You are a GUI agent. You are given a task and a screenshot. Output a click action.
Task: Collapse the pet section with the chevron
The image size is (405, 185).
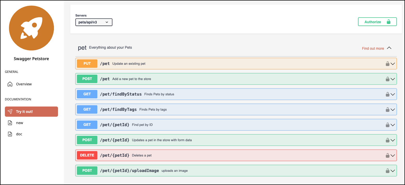pos(389,48)
